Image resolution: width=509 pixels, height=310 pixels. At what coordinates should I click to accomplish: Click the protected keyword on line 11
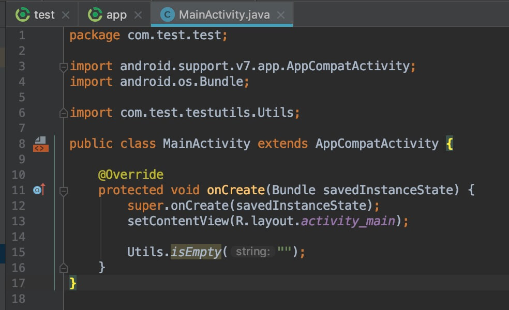(131, 190)
